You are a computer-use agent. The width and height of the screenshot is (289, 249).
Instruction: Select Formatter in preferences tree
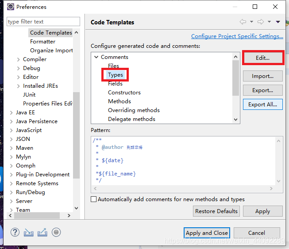click(x=43, y=42)
